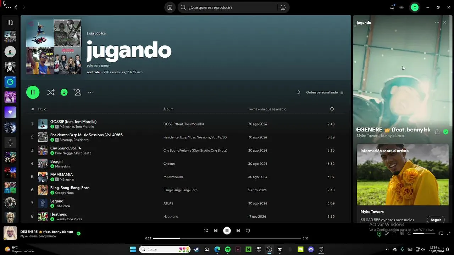This screenshot has width=454, height=255.
Task: Open Your Library icon in sidebar
Action: [10, 22]
